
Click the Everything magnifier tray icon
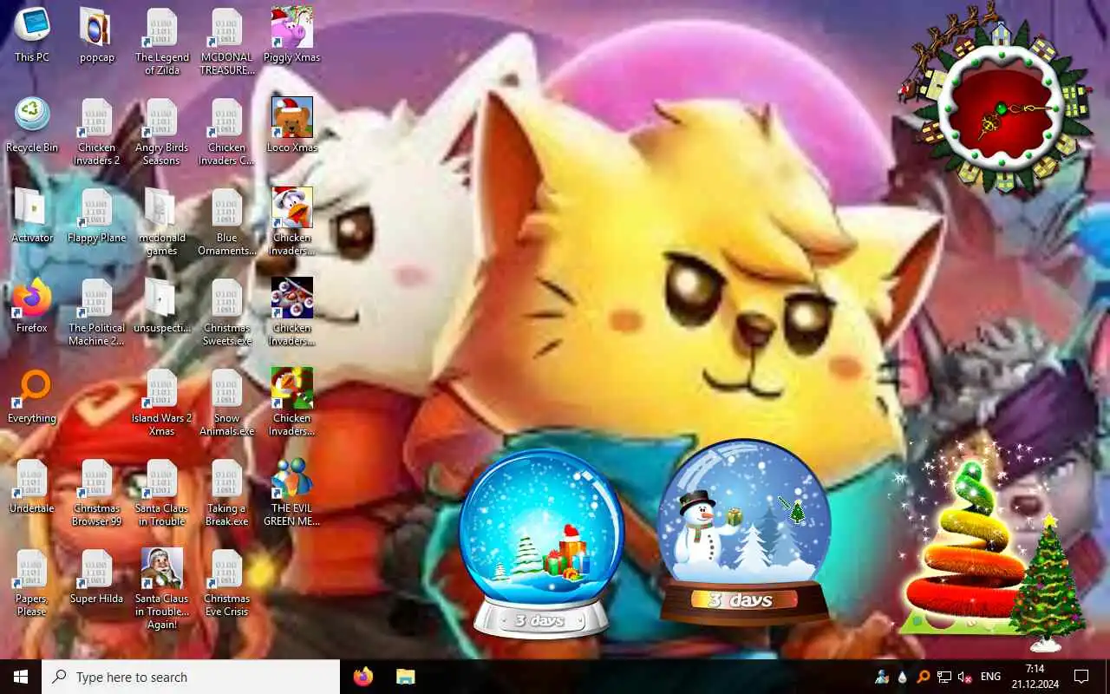[x=924, y=677]
